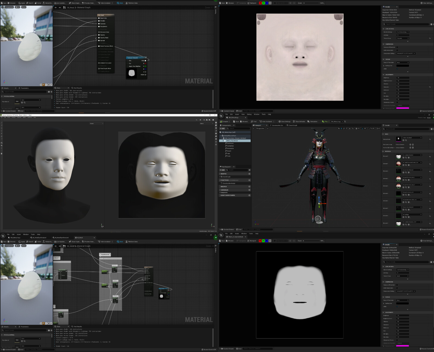434x352 pixels.
Task: Click plus icon on the MACROS section header
Action: [x=249, y=186]
